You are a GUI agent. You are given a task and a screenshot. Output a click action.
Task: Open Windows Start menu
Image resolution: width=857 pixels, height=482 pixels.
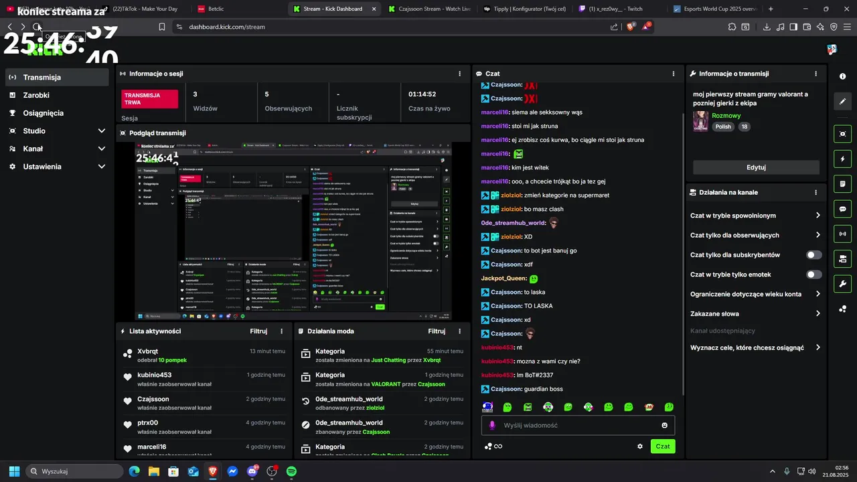click(x=14, y=471)
